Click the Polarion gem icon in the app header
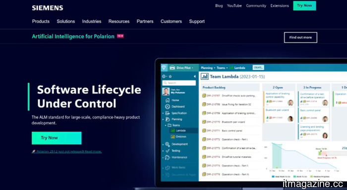The width and height of the screenshot is (347, 190). 164,68
